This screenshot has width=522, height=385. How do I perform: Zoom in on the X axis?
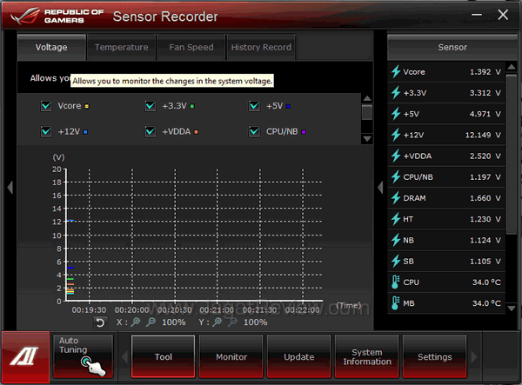coord(137,322)
